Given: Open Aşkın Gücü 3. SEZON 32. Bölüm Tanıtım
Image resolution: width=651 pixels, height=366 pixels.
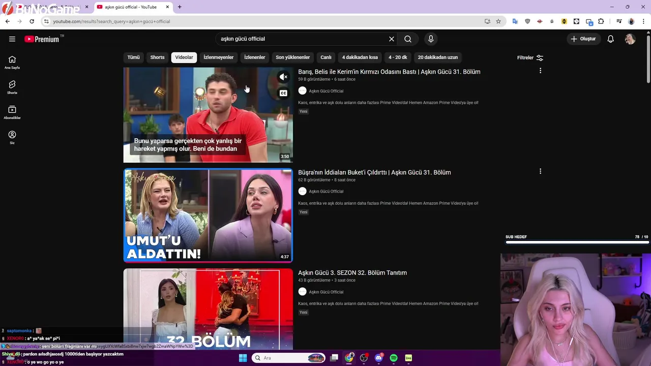Looking at the screenshot, I should pos(352,273).
